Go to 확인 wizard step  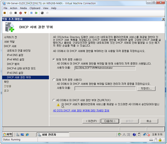[6, 82]
